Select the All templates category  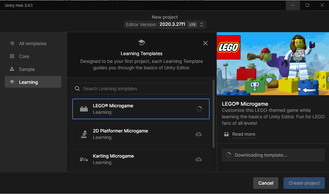[x=33, y=44]
